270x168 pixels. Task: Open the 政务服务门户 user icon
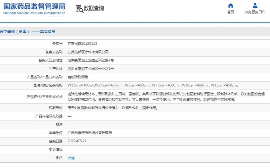255,6
